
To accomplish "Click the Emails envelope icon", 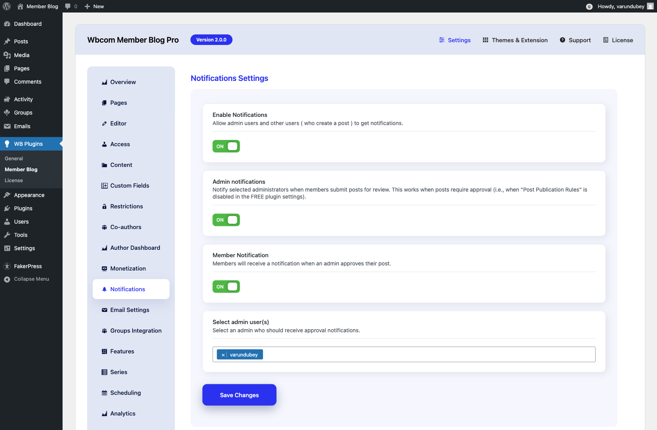I will tap(7, 126).
